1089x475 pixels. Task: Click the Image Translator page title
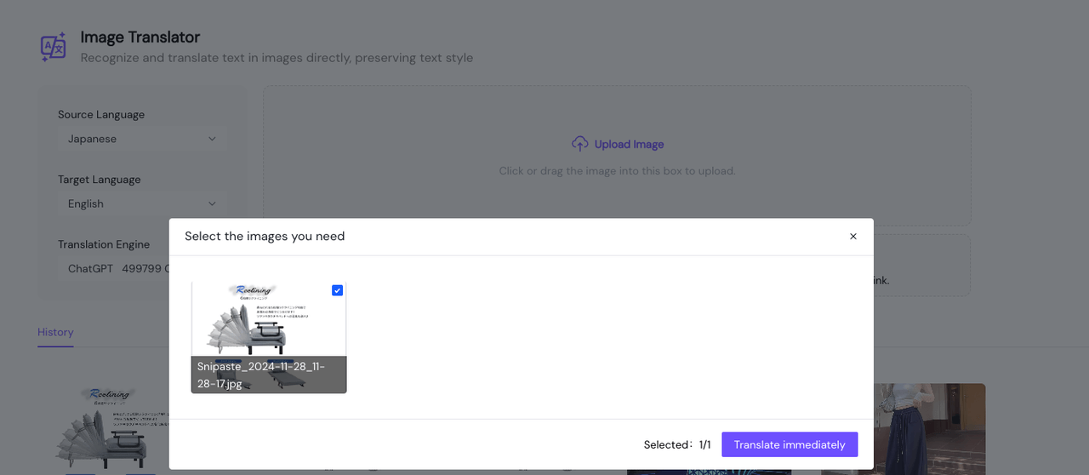(140, 37)
